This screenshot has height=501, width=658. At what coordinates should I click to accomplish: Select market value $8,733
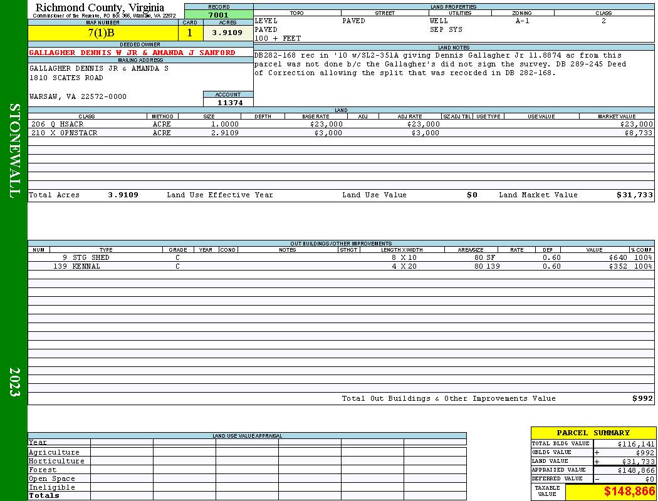pos(639,133)
